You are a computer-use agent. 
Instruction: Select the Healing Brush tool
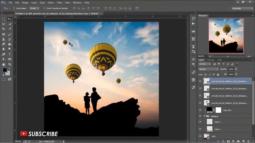point(4,34)
